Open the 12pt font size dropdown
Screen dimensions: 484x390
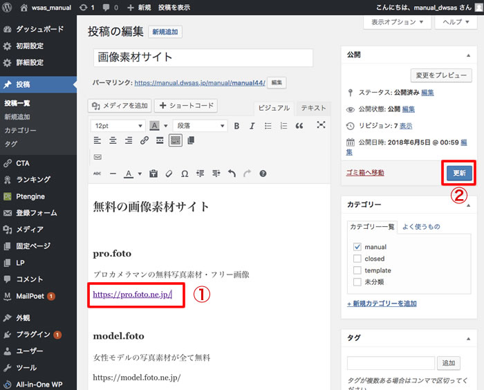pyautogui.click(x=117, y=126)
